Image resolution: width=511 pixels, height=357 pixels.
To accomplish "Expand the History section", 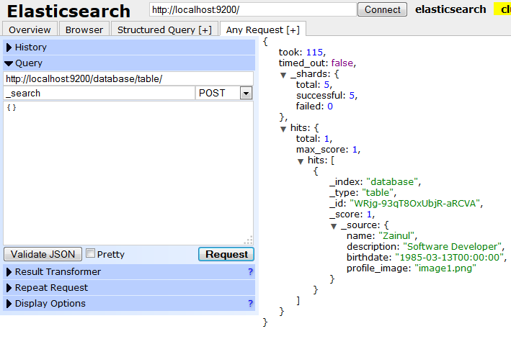I will (x=129, y=48).
